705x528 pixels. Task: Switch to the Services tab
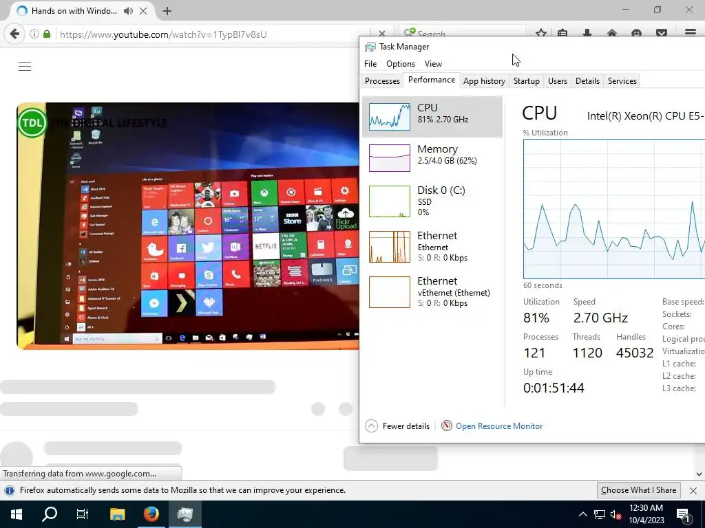622,81
